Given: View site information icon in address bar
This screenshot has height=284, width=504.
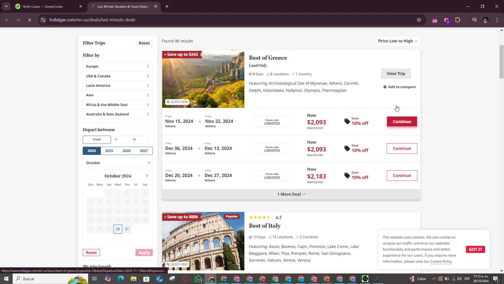Looking at the screenshot, I should pyautogui.click(x=43, y=20).
